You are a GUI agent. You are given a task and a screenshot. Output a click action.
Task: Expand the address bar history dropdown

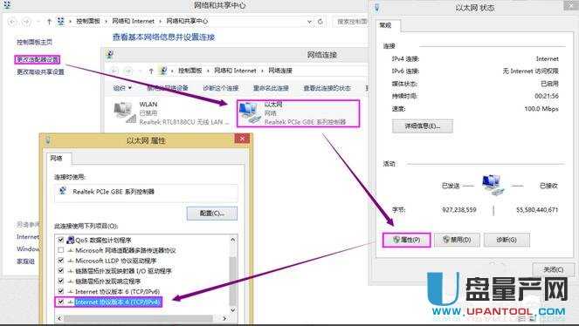[309, 22]
